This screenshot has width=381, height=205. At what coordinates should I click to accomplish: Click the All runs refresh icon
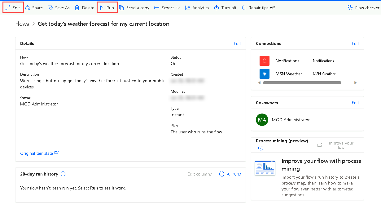point(222,174)
